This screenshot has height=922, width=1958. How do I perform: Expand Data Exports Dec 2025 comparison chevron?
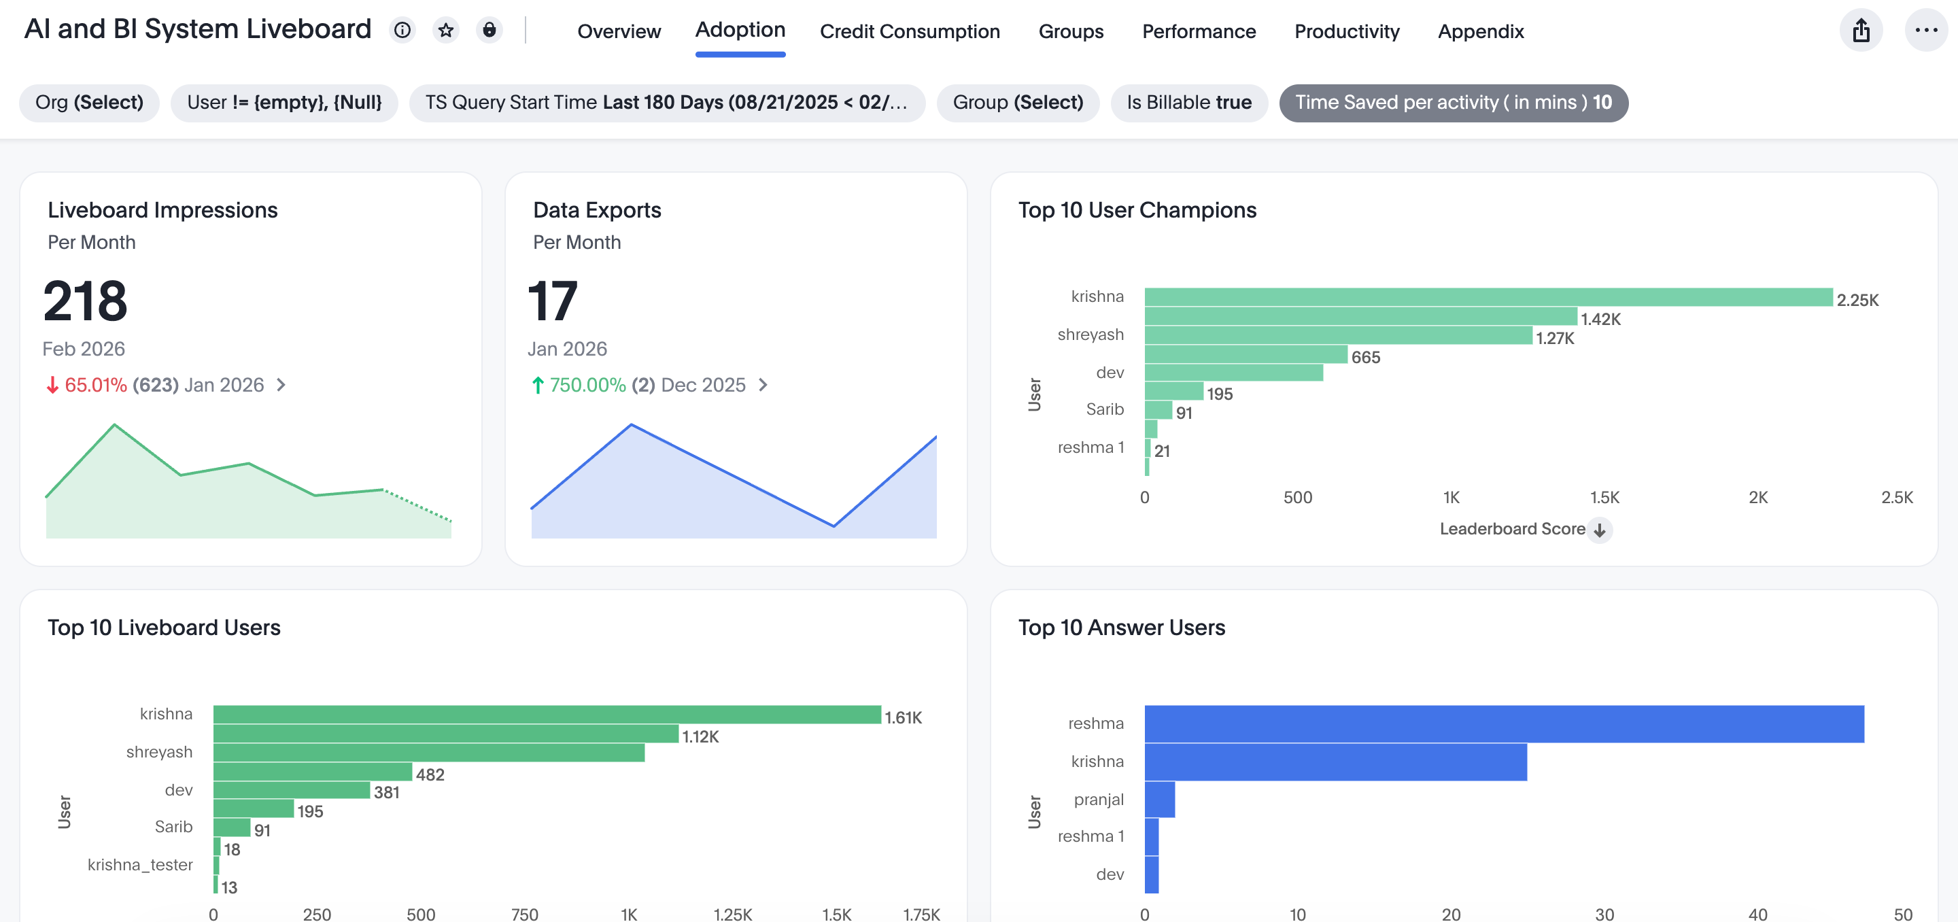tap(763, 386)
